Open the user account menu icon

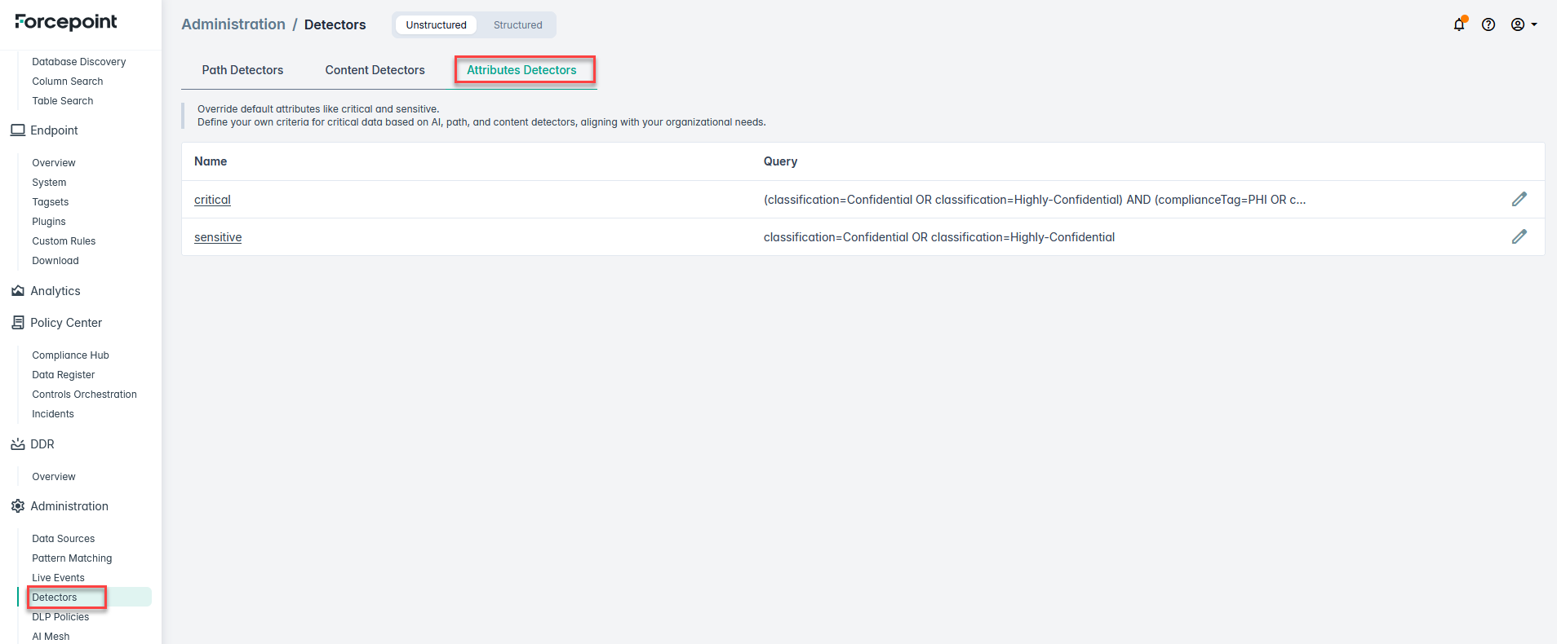point(1524,24)
